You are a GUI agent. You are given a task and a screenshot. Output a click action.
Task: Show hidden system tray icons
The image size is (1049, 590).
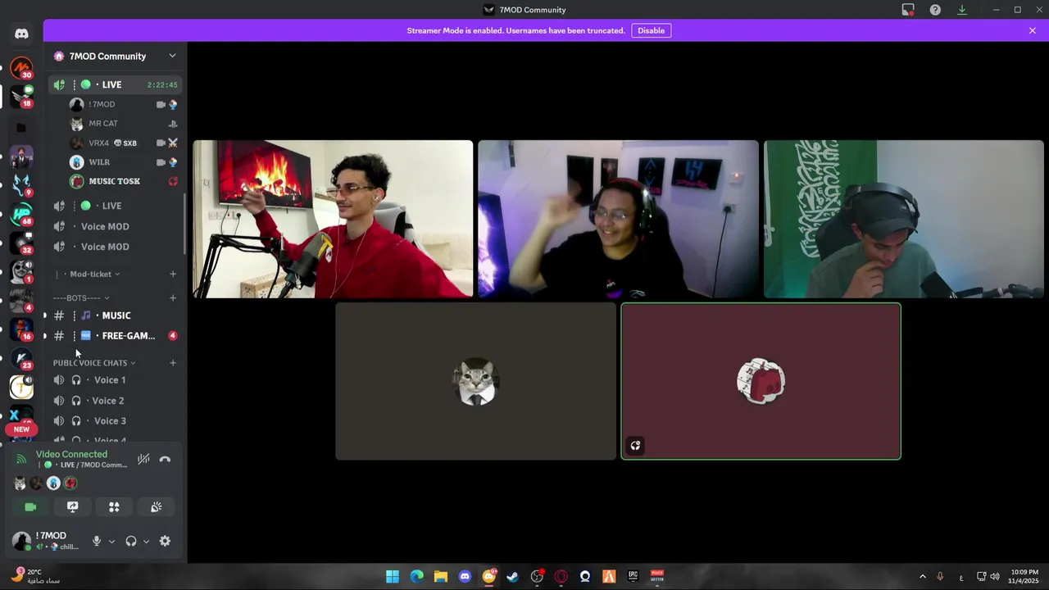(x=922, y=577)
